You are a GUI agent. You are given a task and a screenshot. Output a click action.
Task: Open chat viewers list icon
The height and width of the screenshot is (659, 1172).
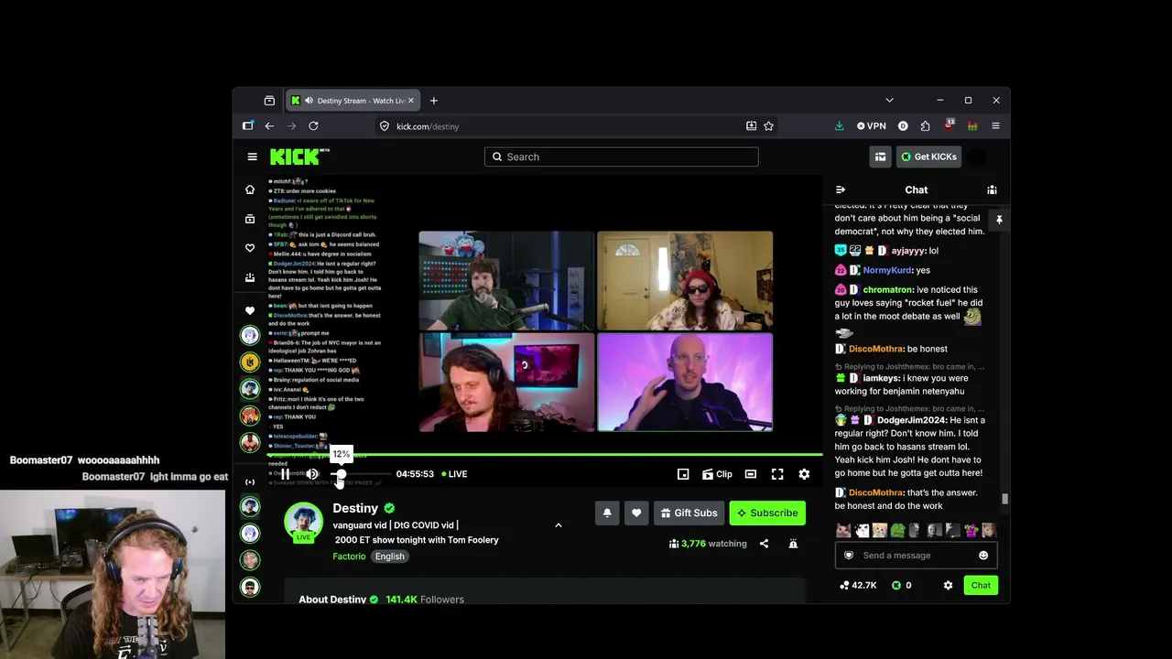pyautogui.click(x=992, y=189)
